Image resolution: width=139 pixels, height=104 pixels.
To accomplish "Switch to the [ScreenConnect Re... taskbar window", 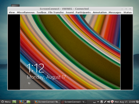I will pos(47,102).
